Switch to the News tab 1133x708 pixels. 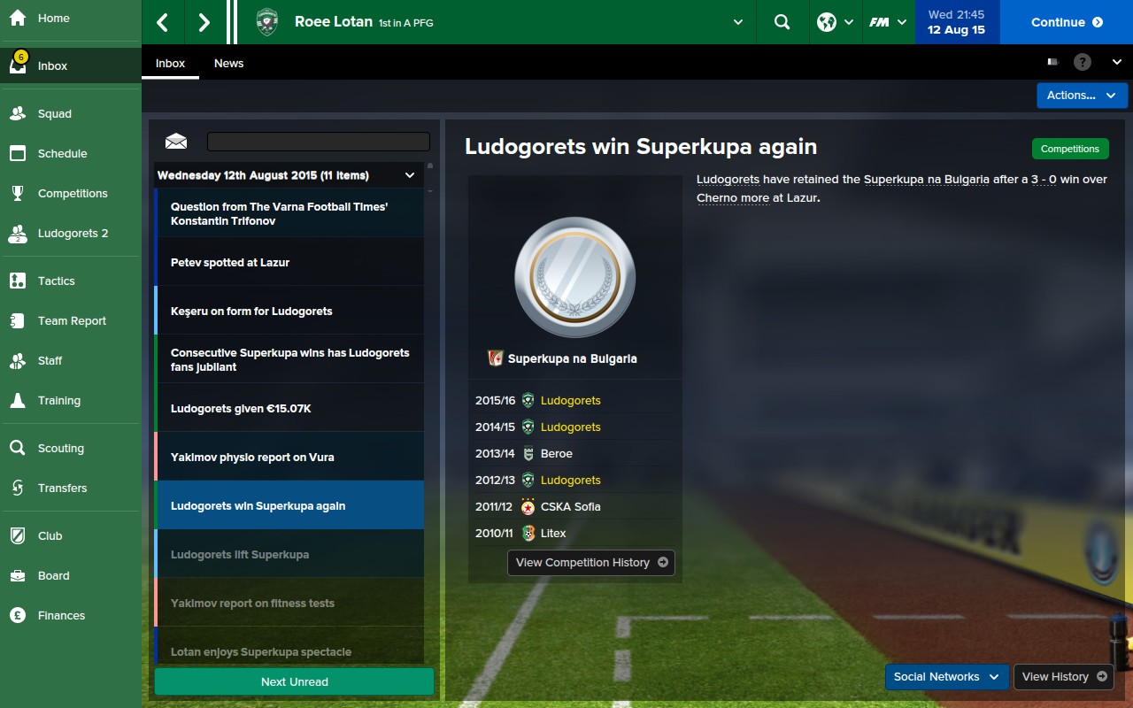[228, 63]
